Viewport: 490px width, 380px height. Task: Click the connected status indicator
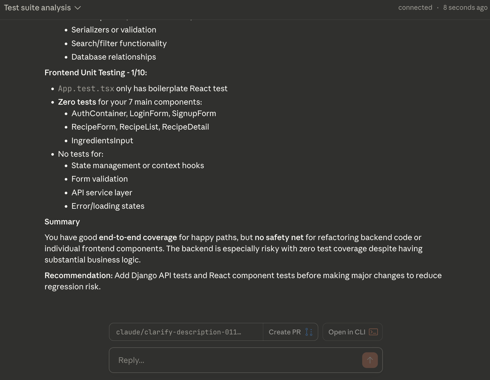[x=415, y=8]
